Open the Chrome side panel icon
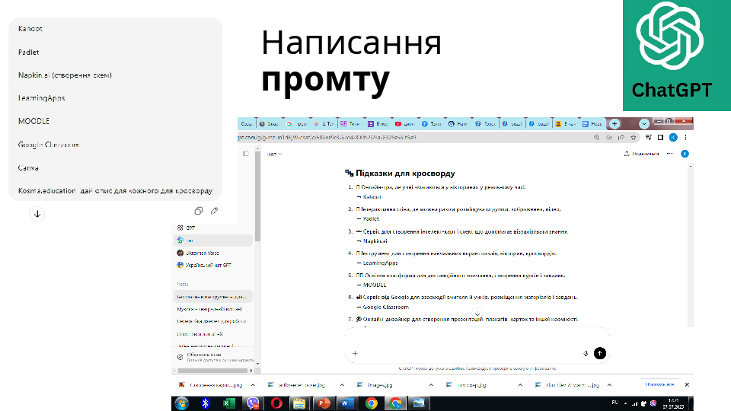This screenshot has height=411, width=731. 660,138
